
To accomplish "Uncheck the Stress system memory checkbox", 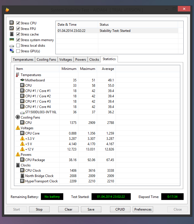I will [18, 40].
